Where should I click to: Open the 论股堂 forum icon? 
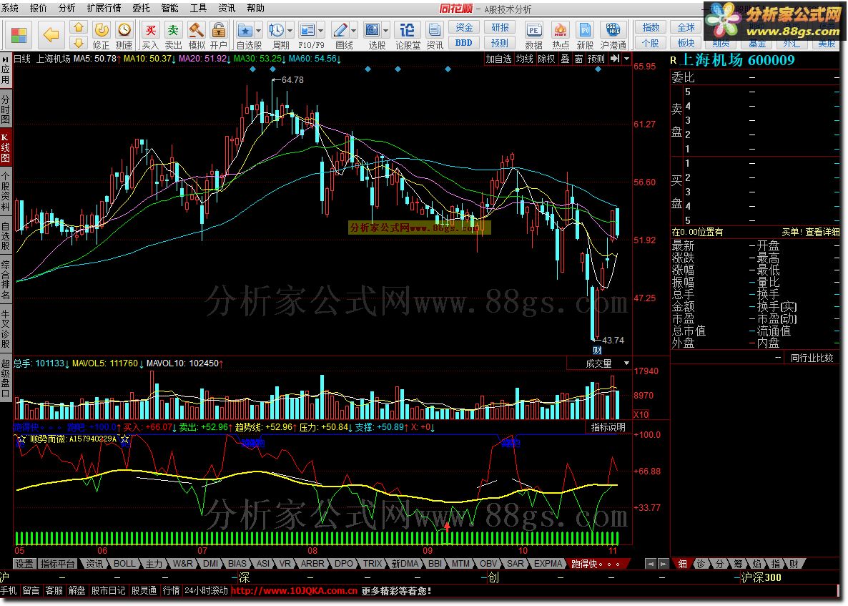click(x=408, y=35)
